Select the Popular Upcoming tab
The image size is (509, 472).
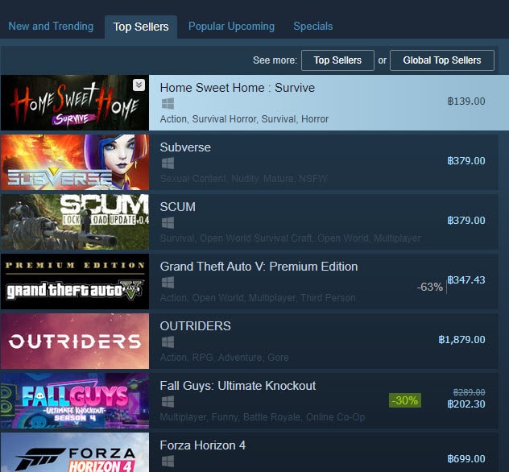point(231,27)
